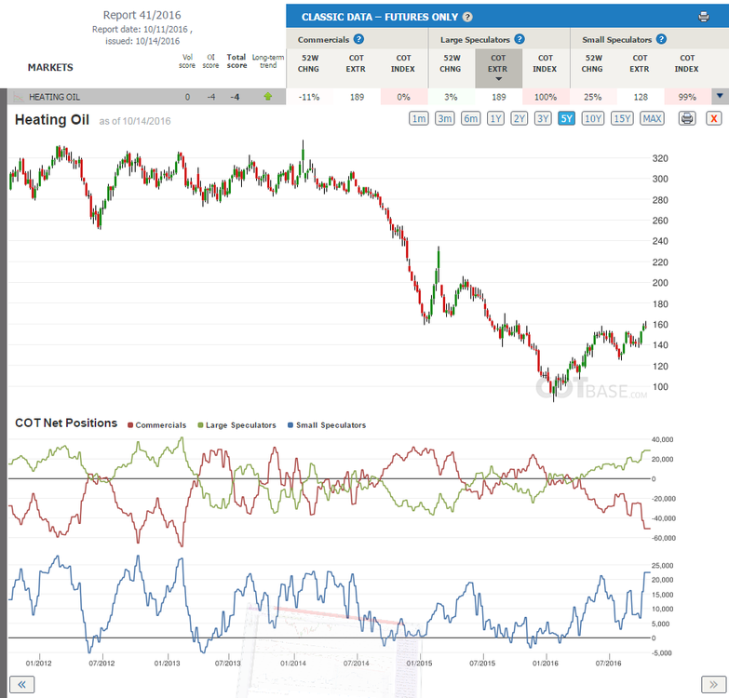Go to previous report with left double-arrow
Viewport: 729px width, 698px height.
21,684
